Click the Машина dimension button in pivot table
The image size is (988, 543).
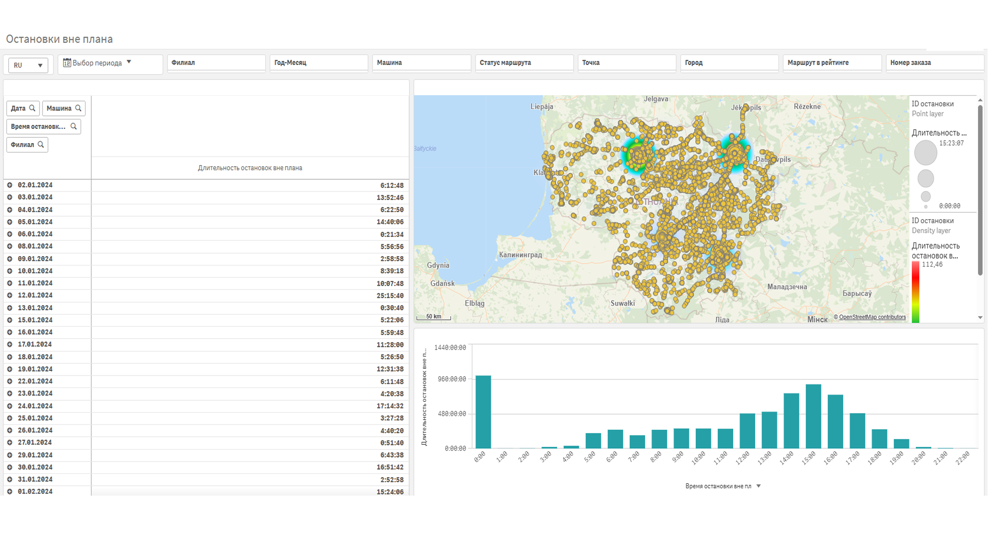click(x=64, y=108)
